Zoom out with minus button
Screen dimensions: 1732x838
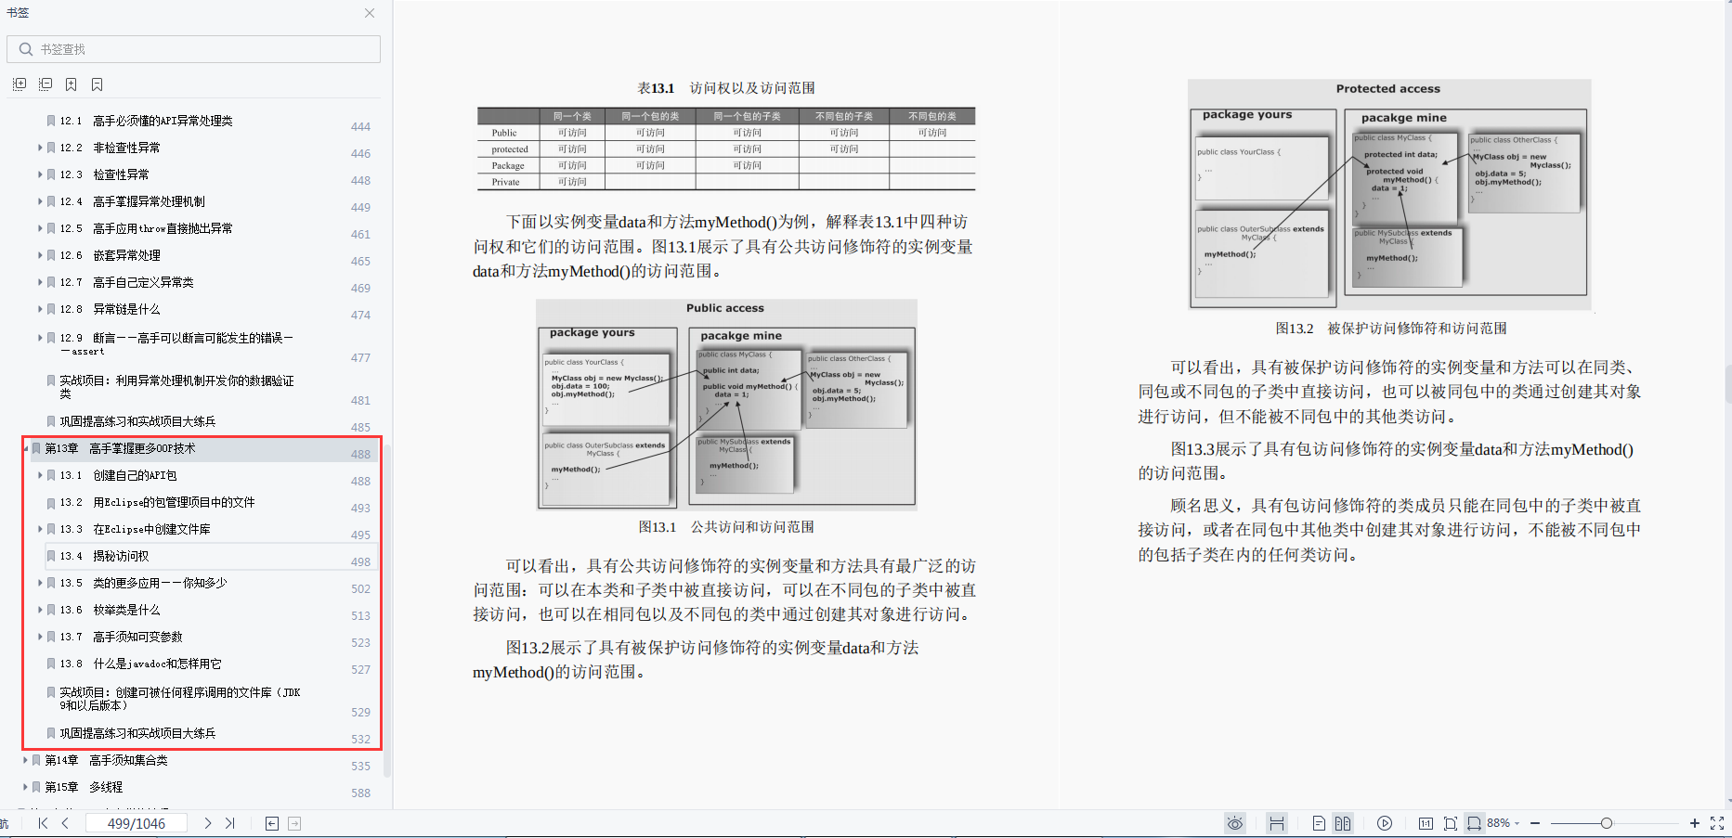pos(1535,823)
